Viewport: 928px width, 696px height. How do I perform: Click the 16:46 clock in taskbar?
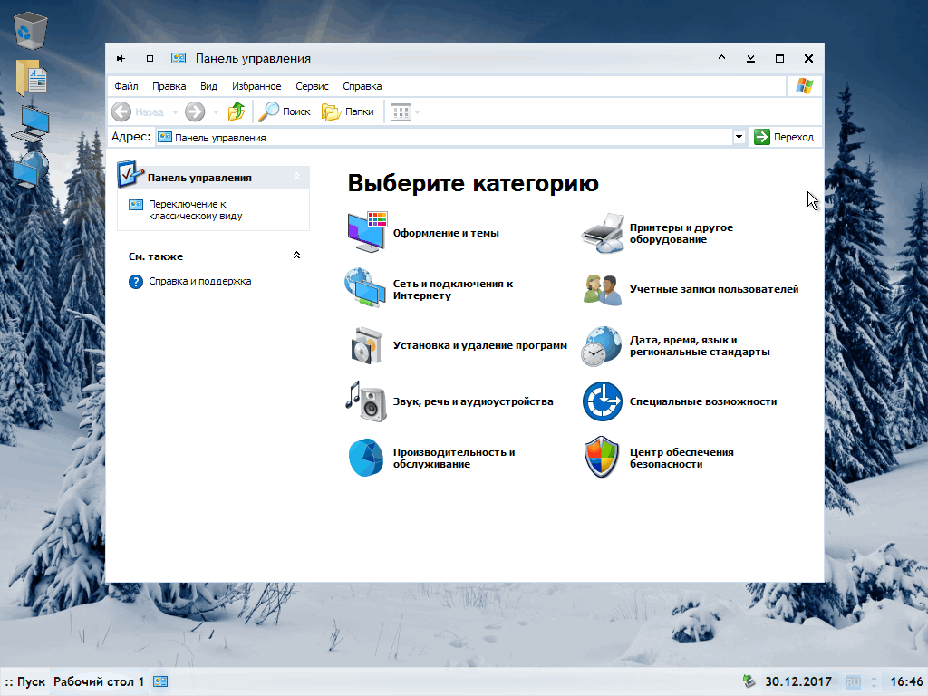(x=906, y=681)
